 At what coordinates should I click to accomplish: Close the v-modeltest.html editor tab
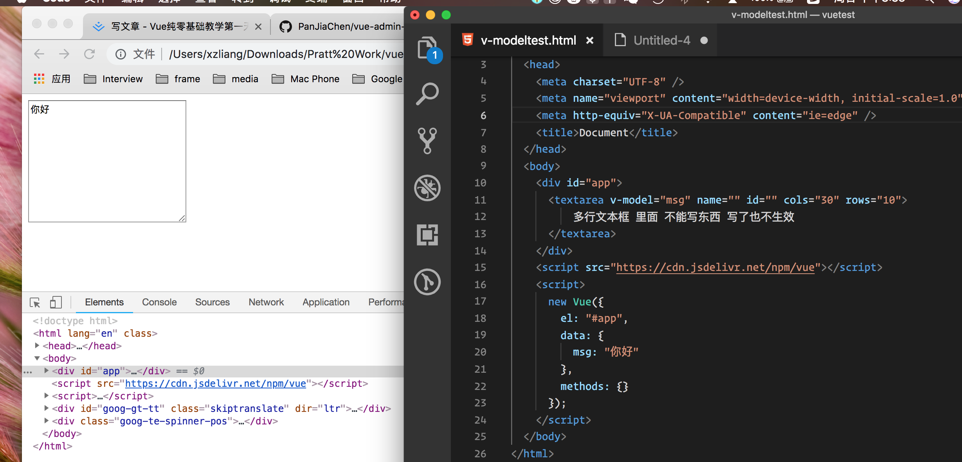(590, 40)
